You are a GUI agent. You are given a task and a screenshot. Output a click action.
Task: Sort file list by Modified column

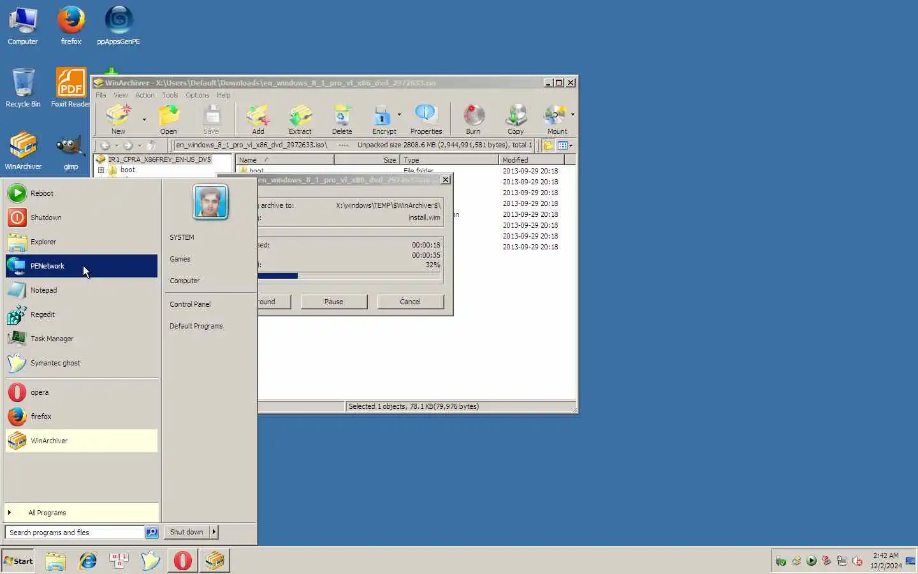531,160
